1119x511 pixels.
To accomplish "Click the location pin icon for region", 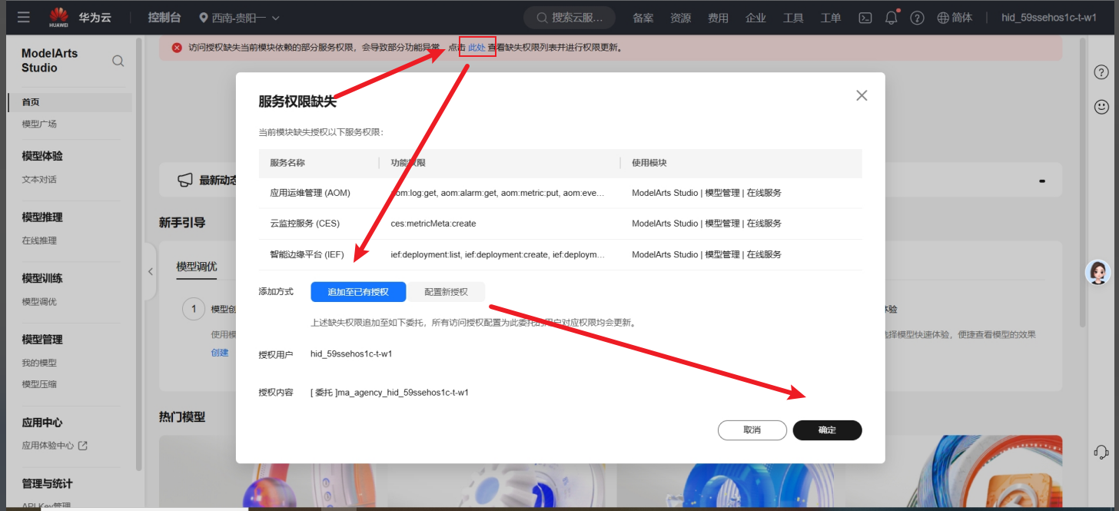I will [x=204, y=18].
